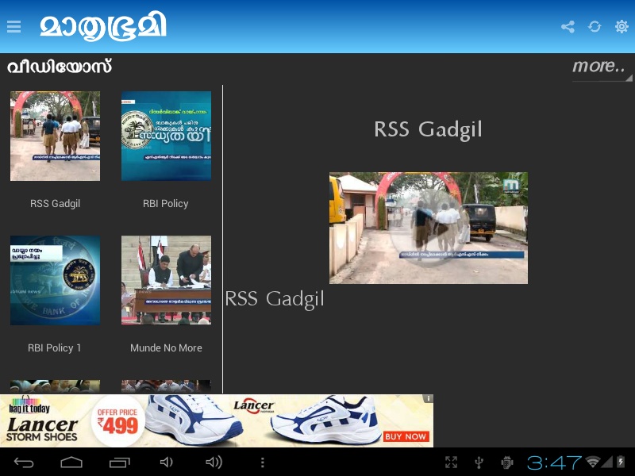The image size is (635, 476).
Task: Go to the Android home screen button
Action: click(x=71, y=463)
